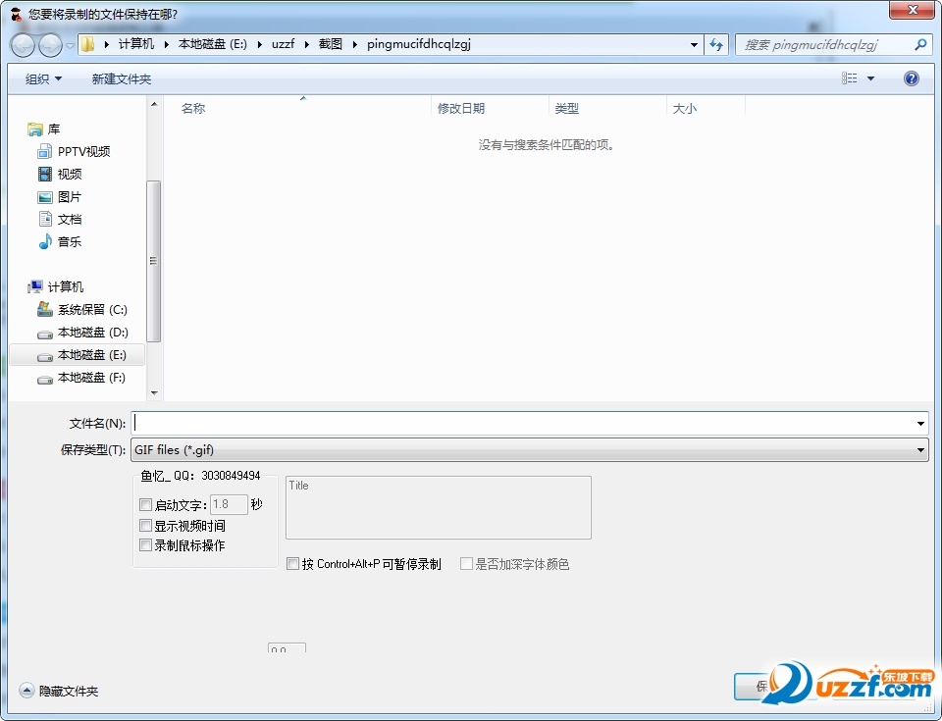Viewport: 942px width, 721px height.
Task: Expand the address bar history dropdown arrow
Action: [694, 44]
